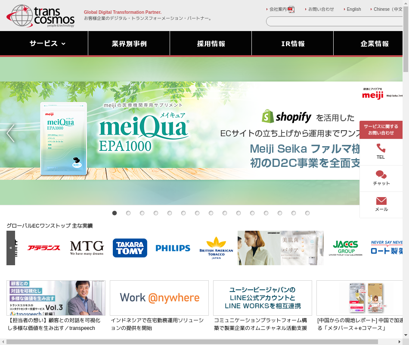Go to previous slide with left arrow
This screenshot has width=409, height=345.
pos(10,133)
